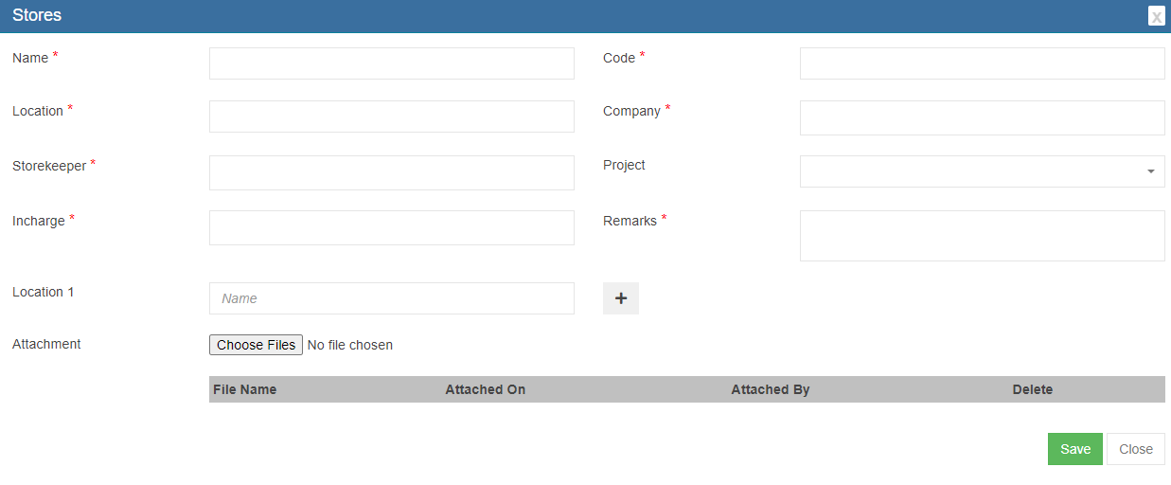Click the File Name column header

point(245,389)
